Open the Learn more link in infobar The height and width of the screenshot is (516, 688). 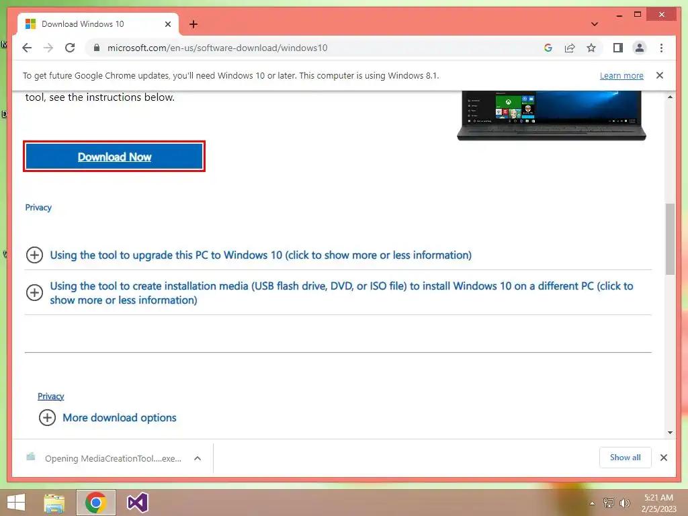[x=621, y=75]
